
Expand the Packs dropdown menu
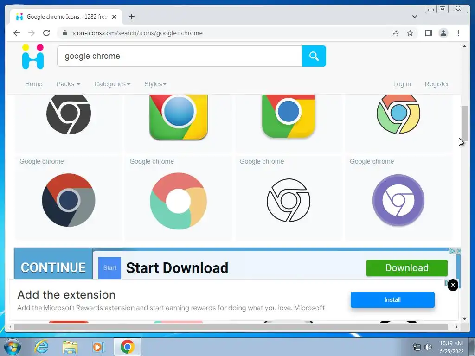pyautogui.click(x=68, y=84)
